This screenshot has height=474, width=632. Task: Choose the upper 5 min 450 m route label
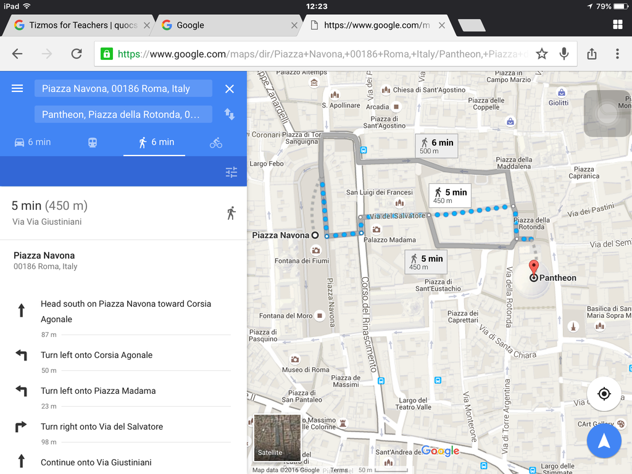click(x=450, y=196)
